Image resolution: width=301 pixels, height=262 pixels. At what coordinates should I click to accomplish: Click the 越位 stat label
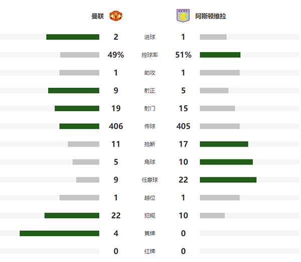[149, 198]
